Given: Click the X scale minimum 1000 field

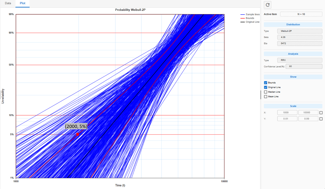Looking at the screenshot, I should [287, 112].
